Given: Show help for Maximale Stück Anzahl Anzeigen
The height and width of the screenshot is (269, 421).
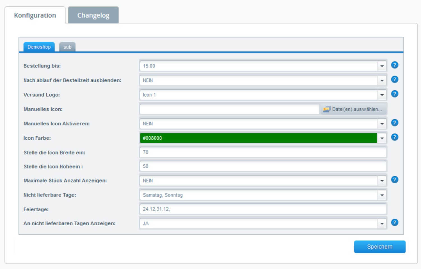Looking at the screenshot, I should 395,180.
